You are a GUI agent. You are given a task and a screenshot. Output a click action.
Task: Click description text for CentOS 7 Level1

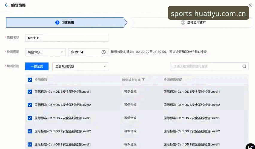point(192,118)
